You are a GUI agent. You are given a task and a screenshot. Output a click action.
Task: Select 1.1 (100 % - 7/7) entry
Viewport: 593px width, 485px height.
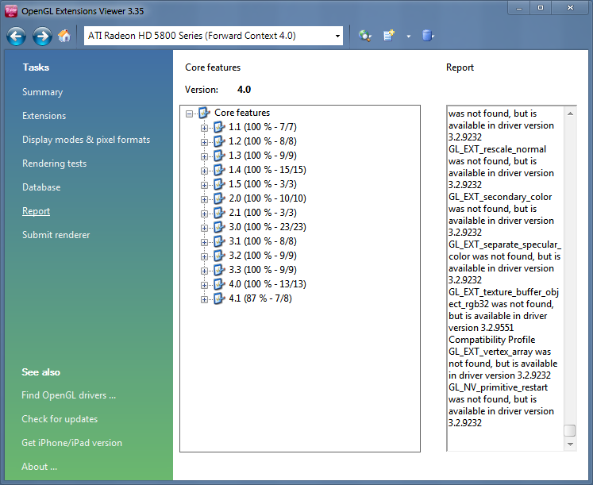263,127
